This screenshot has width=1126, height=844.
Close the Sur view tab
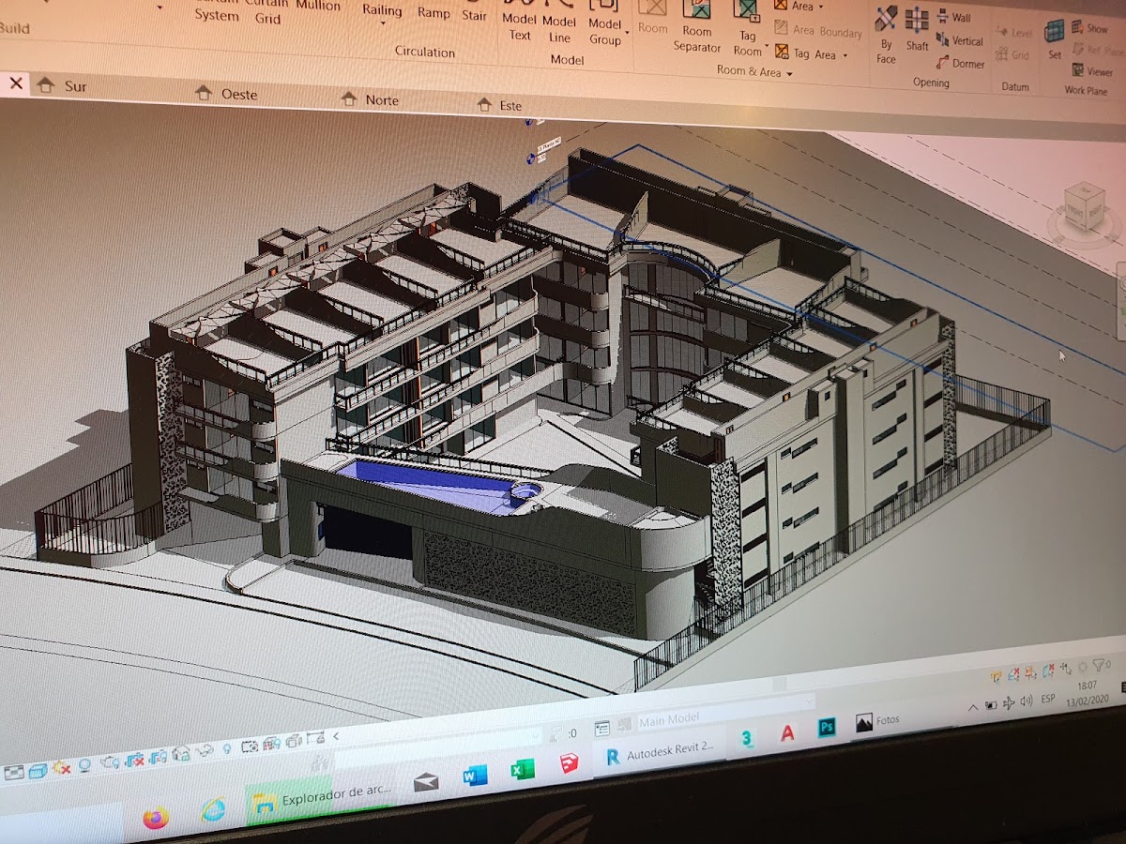point(16,83)
